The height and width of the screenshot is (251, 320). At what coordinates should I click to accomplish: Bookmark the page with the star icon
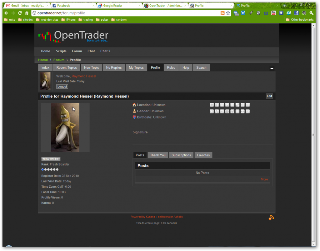[x=228, y=13]
